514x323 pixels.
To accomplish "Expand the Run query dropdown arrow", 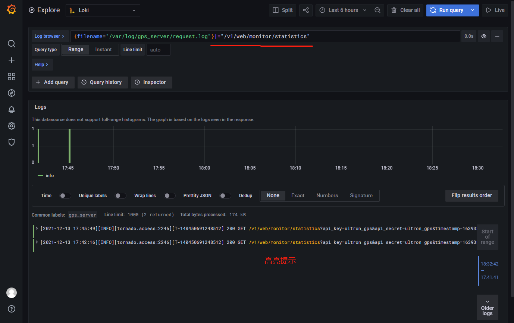I will tap(473, 10).
